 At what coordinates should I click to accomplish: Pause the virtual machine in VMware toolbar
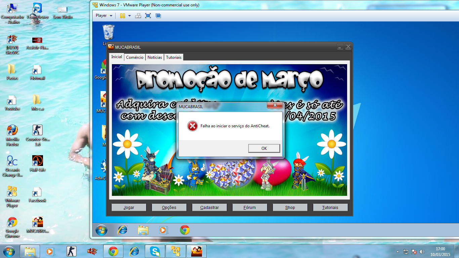tap(123, 16)
